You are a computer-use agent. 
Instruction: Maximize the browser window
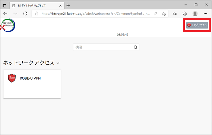pos(196,5)
